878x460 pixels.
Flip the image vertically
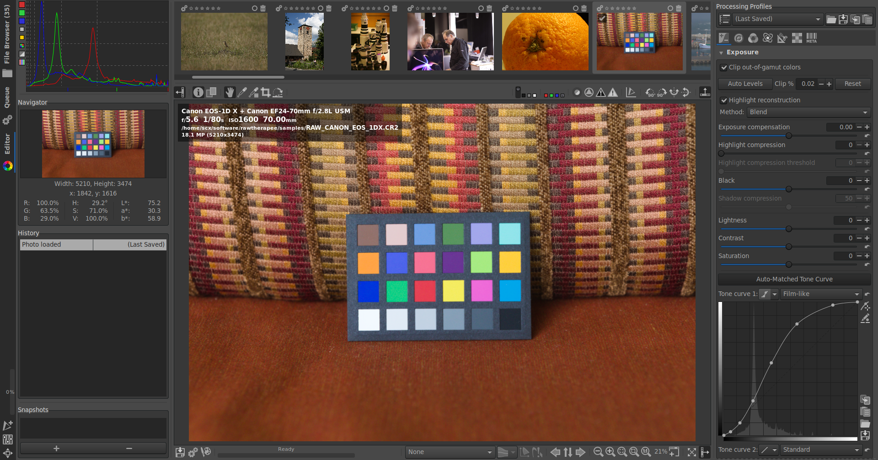pyautogui.click(x=685, y=92)
